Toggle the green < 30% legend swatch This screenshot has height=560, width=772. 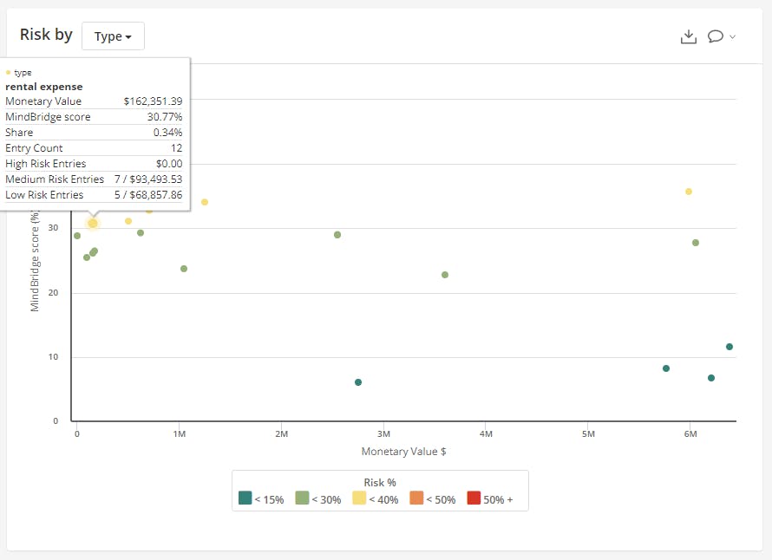click(x=303, y=498)
